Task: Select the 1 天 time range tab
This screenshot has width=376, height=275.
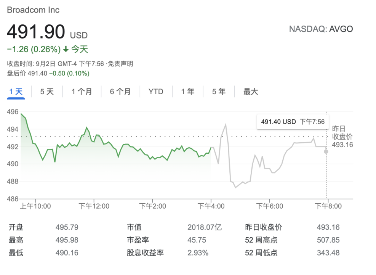Action: click(x=16, y=92)
